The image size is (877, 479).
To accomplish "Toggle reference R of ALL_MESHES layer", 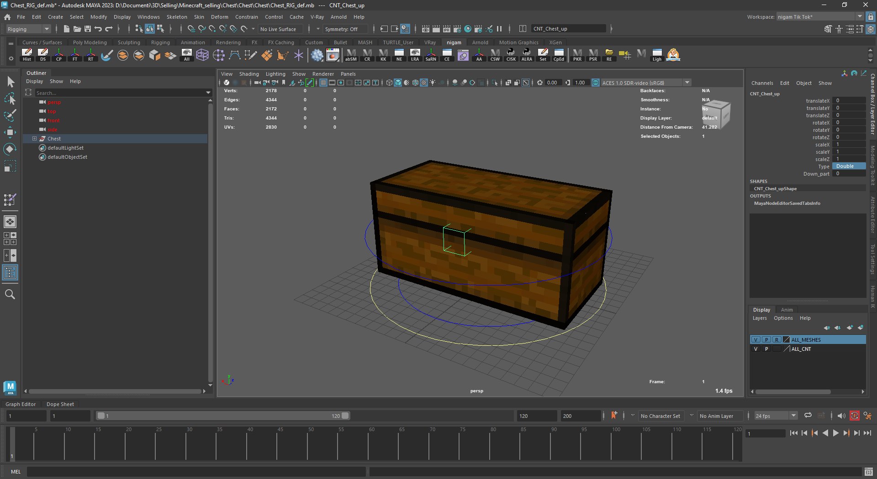I will point(777,340).
